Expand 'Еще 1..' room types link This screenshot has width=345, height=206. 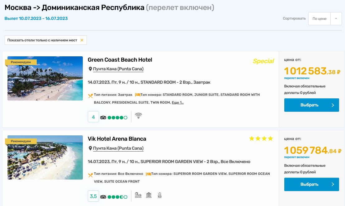coord(177,102)
